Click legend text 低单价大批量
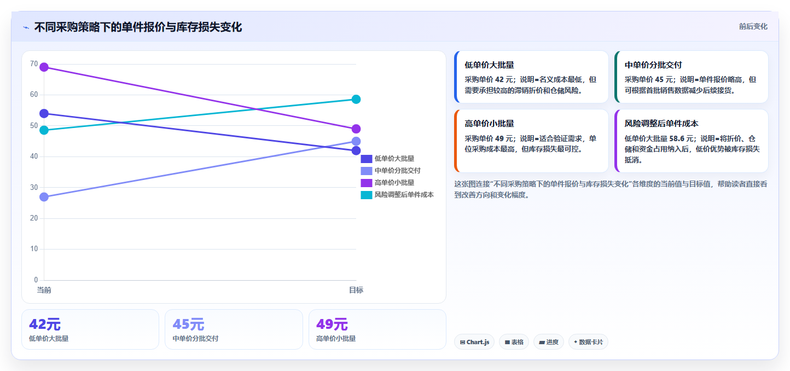Image resolution: width=790 pixels, height=371 pixels. point(394,159)
